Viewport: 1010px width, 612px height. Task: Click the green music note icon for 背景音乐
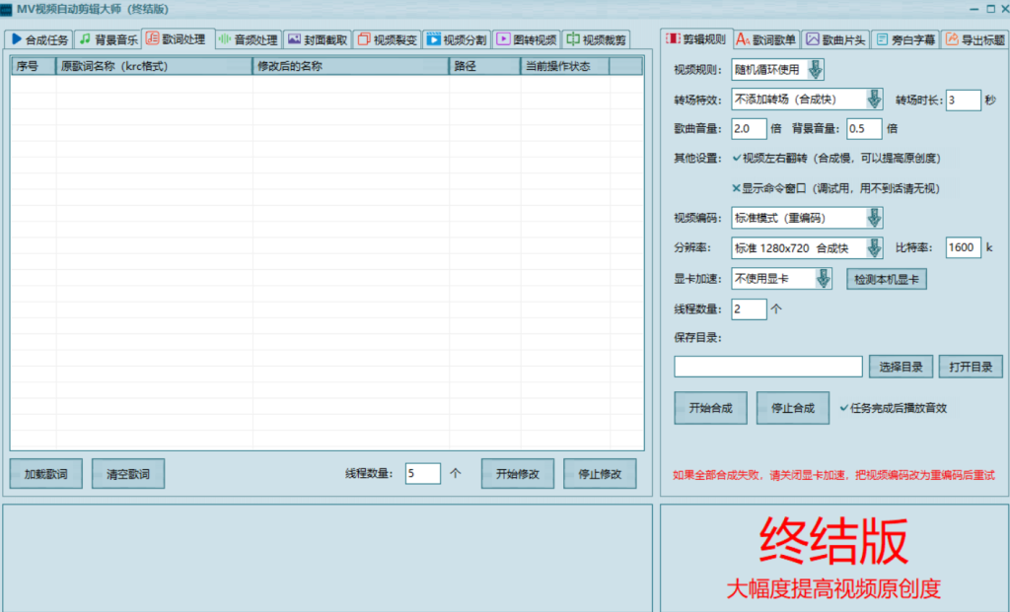coord(85,40)
